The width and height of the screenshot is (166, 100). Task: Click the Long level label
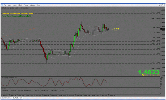(156, 38)
